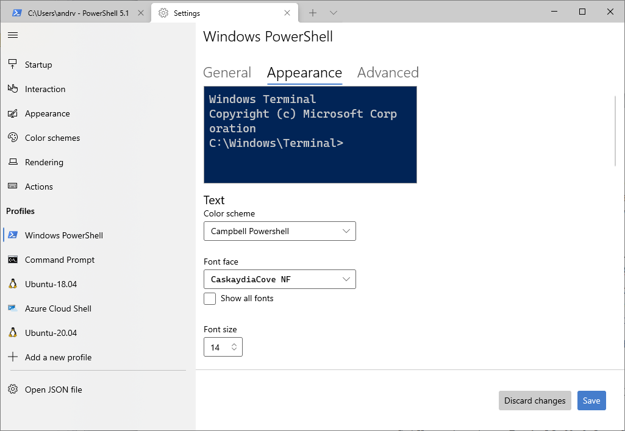Click the gear icon on the Settings tab

pyautogui.click(x=163, y=13)
